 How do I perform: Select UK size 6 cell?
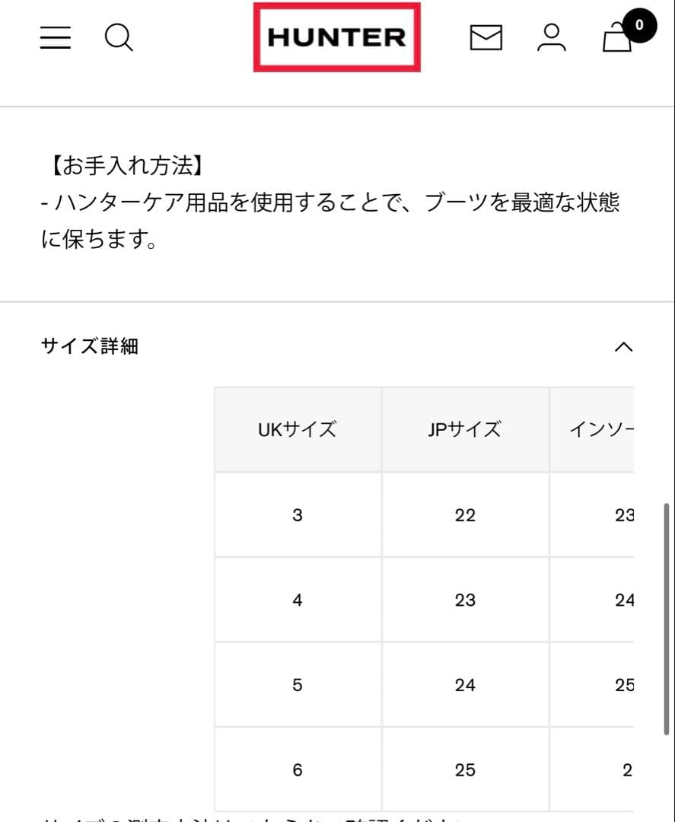pos(298,770)
